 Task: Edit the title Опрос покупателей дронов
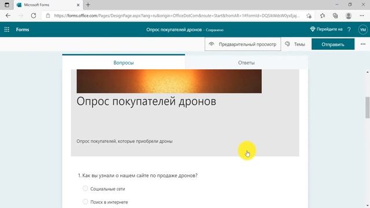click(146, 102)
